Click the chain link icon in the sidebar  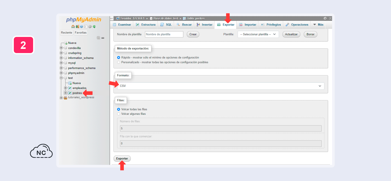103,38
